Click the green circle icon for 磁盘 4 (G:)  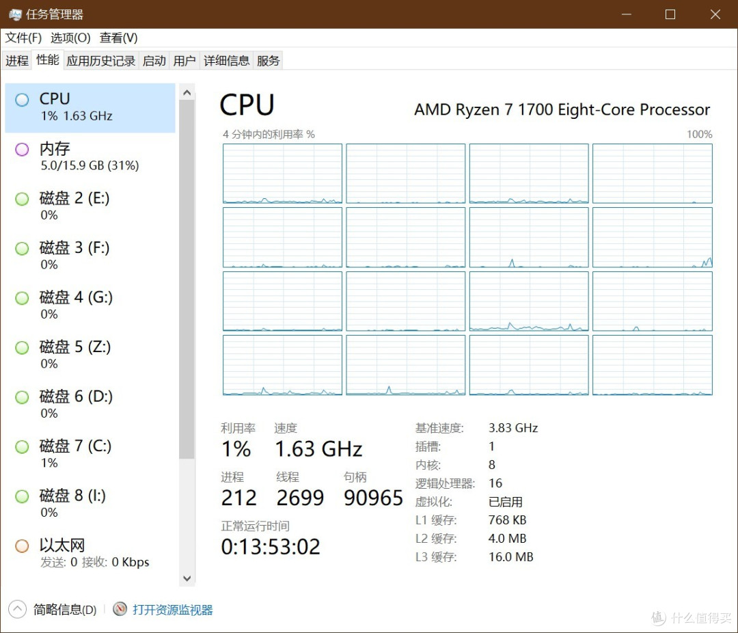click(22, 298)
